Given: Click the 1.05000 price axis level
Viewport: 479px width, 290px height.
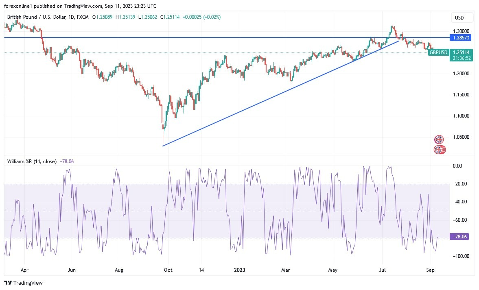Looking at the screenshot, I should pyautogui.click(x=461, y=137).
